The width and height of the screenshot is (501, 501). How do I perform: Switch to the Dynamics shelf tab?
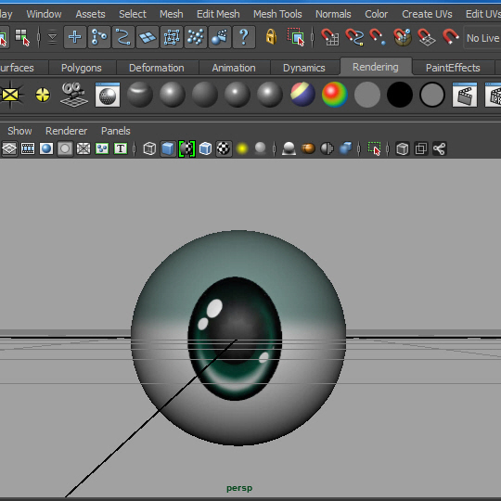tap(304, 68)
